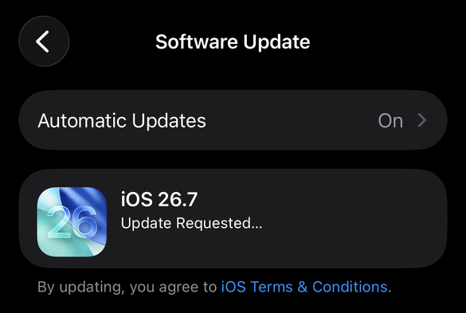Expand Automatic Updates with the chevron

422,120
